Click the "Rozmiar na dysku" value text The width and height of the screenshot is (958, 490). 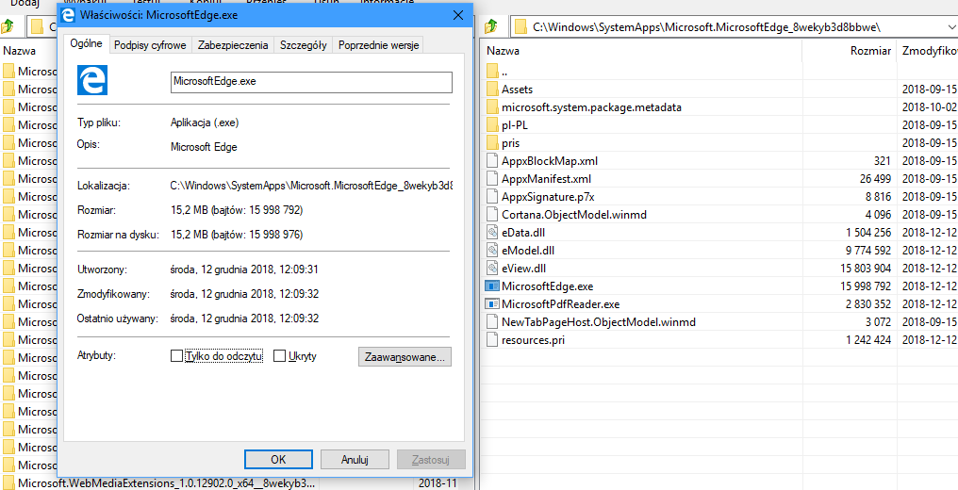pyautogui.click(x=237, y=235)
